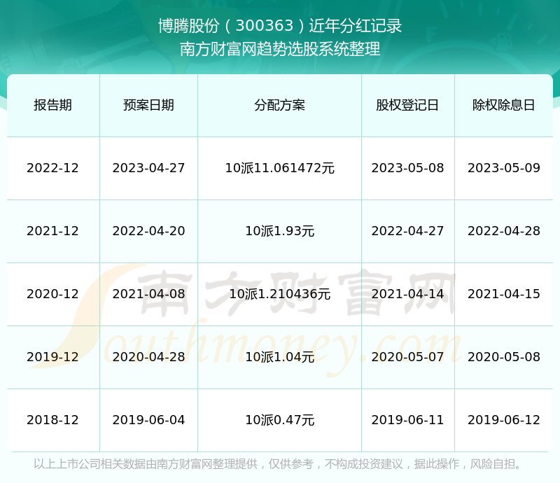Click proposal date 2019-06-04

(148, 420)
